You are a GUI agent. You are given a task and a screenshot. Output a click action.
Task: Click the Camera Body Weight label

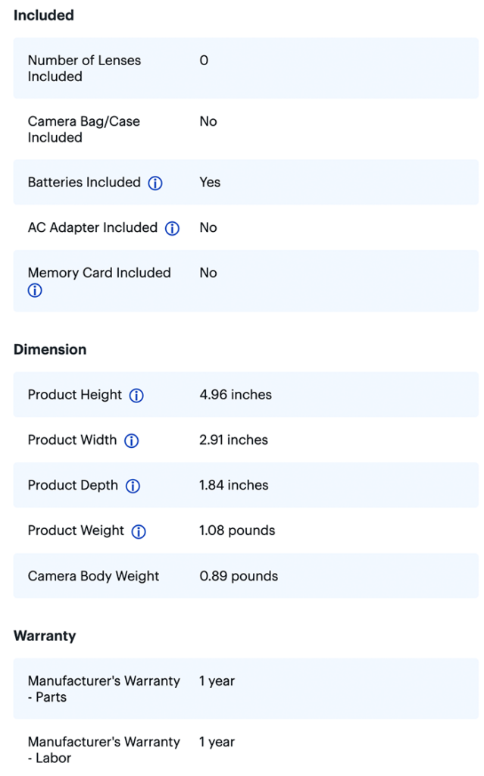pos(93,576)
